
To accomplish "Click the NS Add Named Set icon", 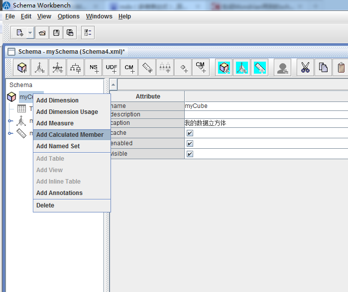I will (94, 68).
